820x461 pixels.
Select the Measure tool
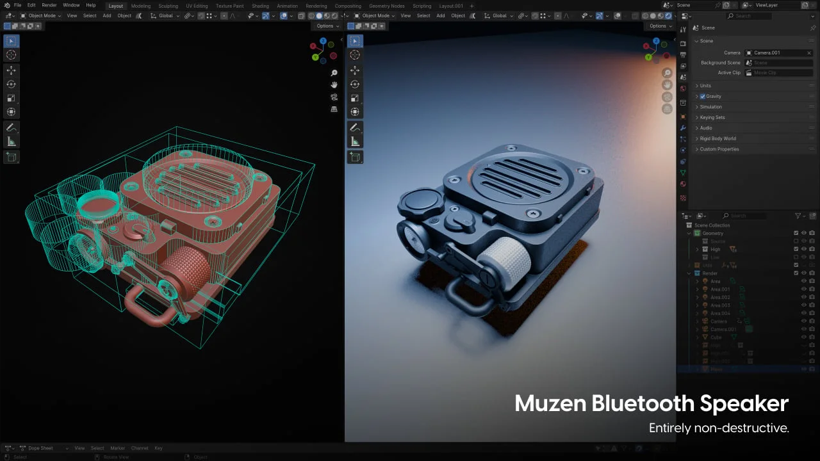click(x=11, y=142)
